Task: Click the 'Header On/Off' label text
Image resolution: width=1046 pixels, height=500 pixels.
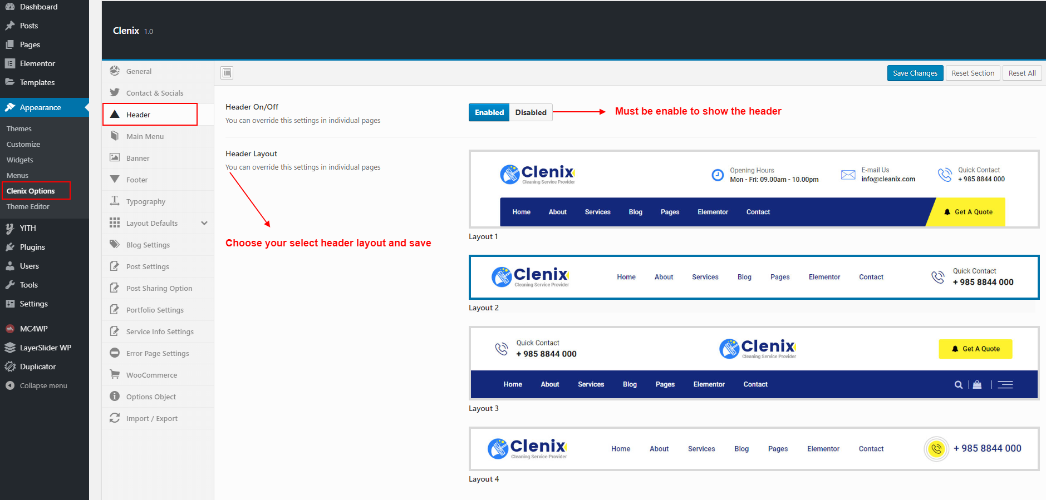Action: point(252,107)
